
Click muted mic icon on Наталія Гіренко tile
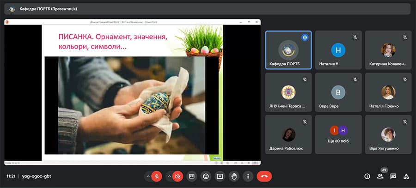pos(405,79)
